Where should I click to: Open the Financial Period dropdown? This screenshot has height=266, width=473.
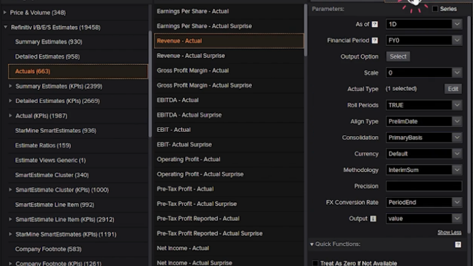click(x=456, y=41)
